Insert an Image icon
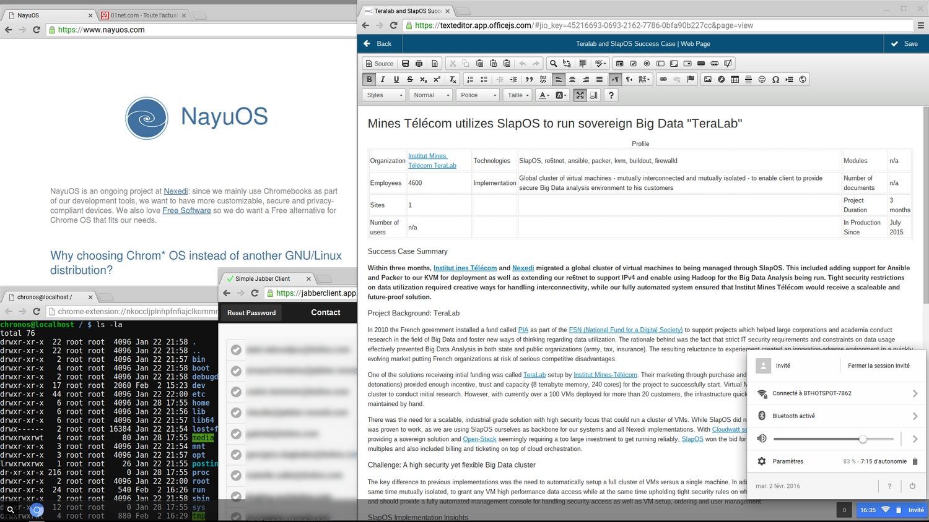 tap(707, 80)
